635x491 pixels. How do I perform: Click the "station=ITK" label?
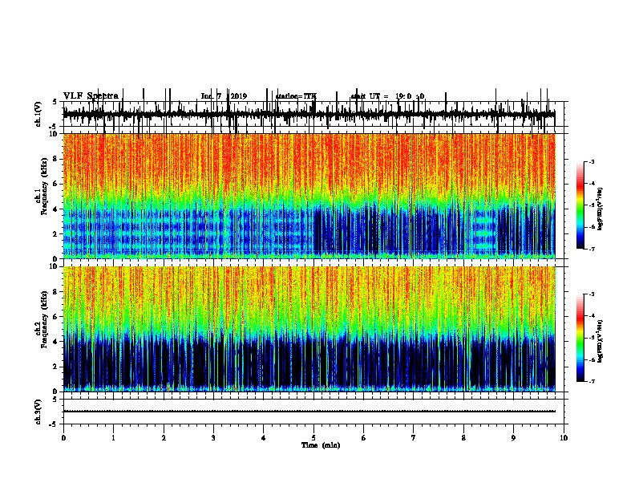(296, 96)
